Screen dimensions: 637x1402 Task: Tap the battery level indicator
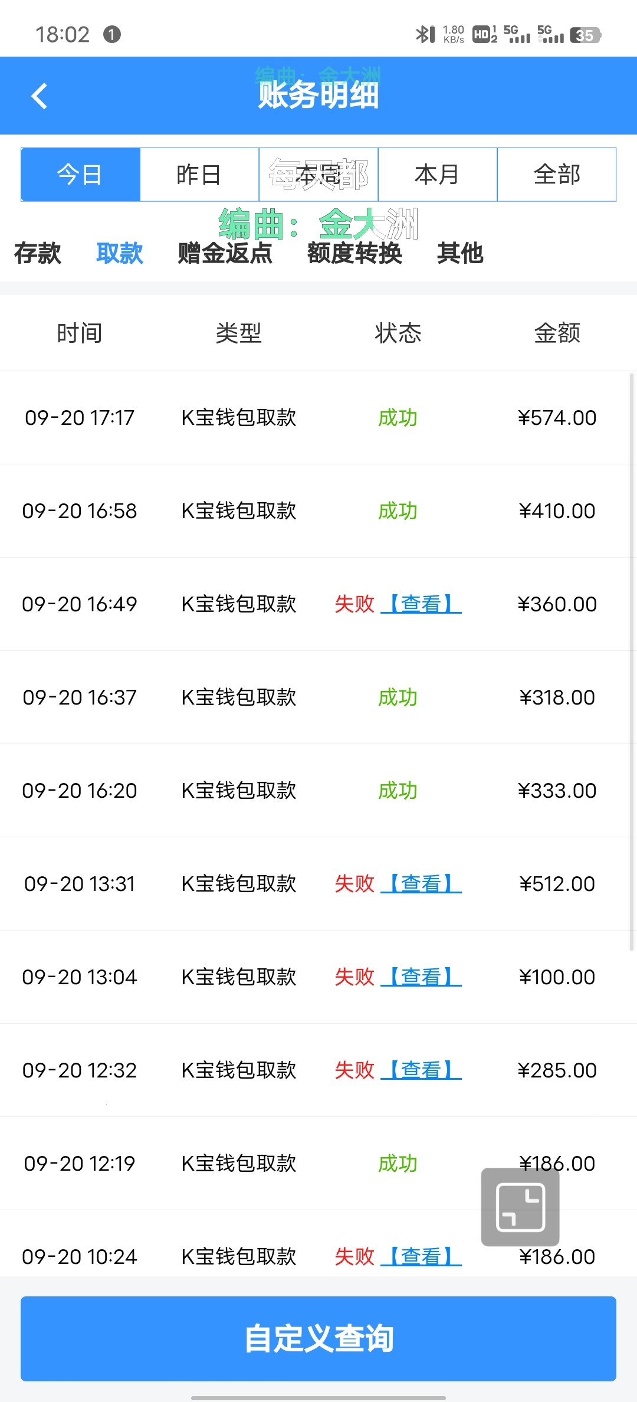click(x=585, y=35)
